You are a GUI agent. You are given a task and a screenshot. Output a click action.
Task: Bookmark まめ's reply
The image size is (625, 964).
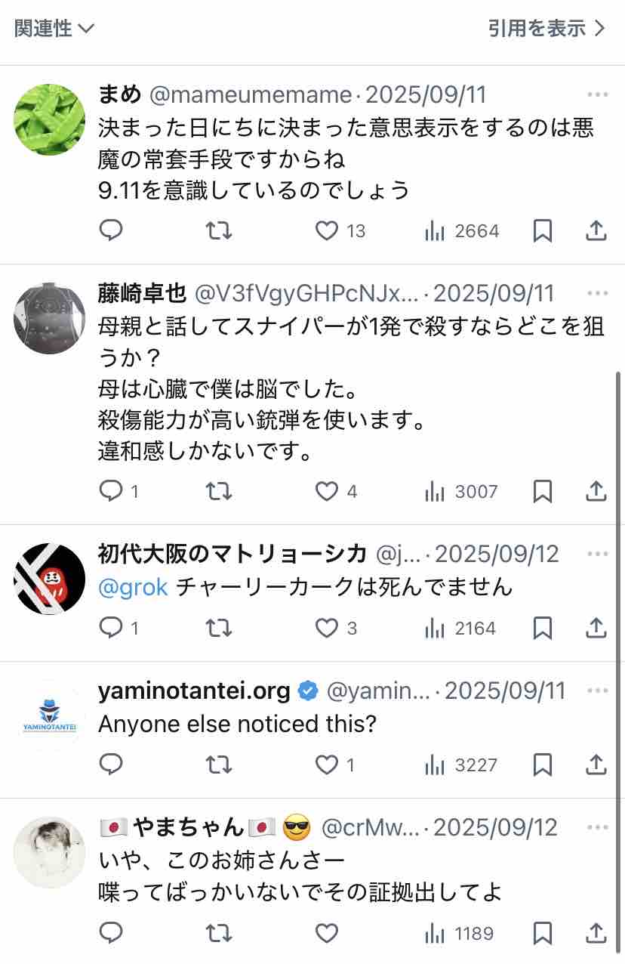(542, 230)
